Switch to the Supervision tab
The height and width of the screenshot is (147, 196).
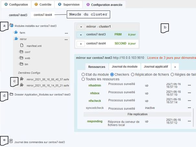pyautogui.click(x=68, y=5)
